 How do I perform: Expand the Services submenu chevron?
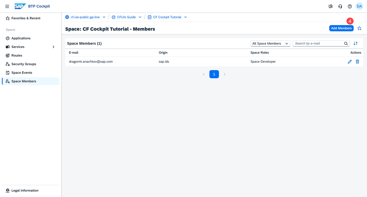pos(54,47)
